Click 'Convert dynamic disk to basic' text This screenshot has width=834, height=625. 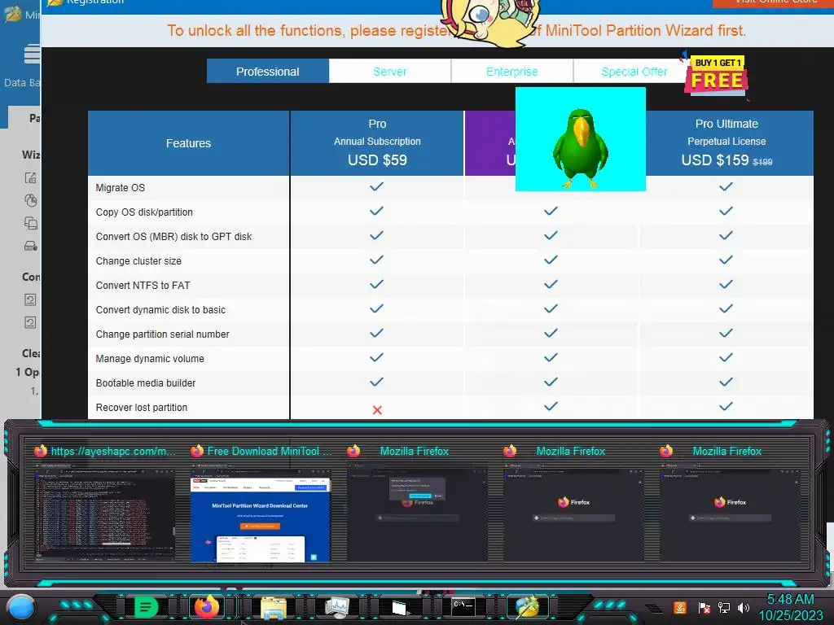(x=160, y=310)
